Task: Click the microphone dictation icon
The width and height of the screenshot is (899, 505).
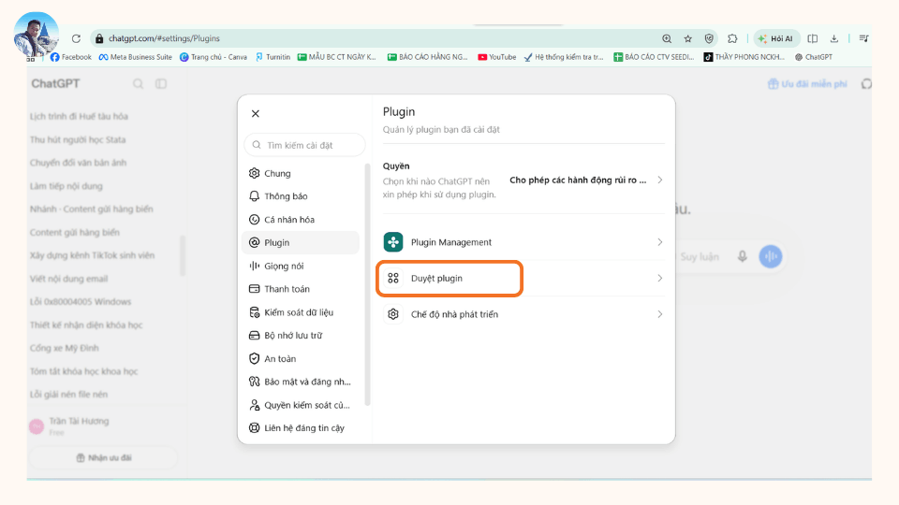Action: click(742, 256)
